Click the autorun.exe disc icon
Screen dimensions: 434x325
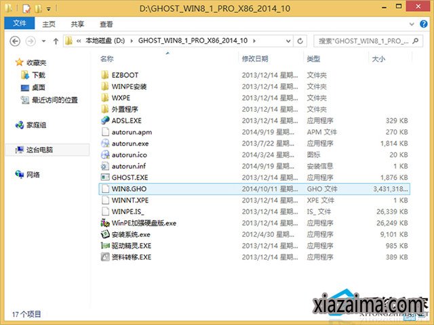click(105, 143)
